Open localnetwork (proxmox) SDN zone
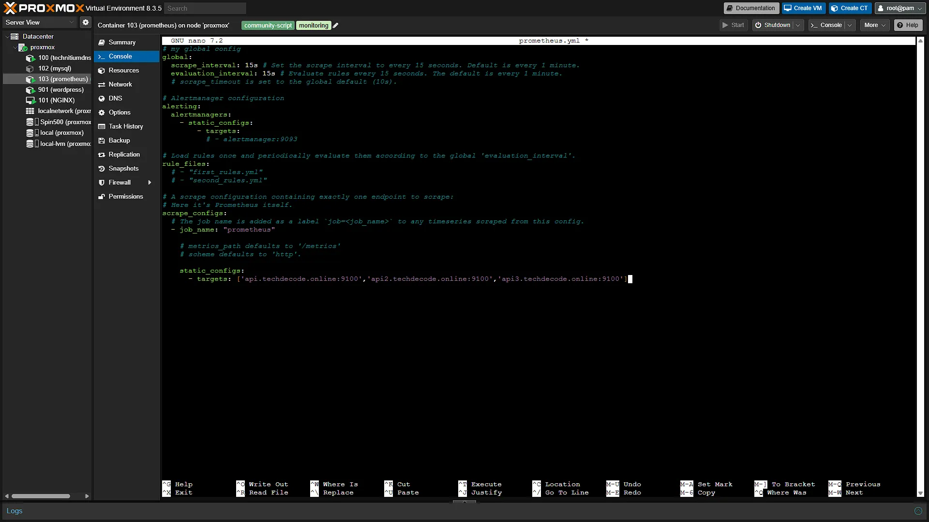This screenshot has width=929, height=522. coord(59,111)
